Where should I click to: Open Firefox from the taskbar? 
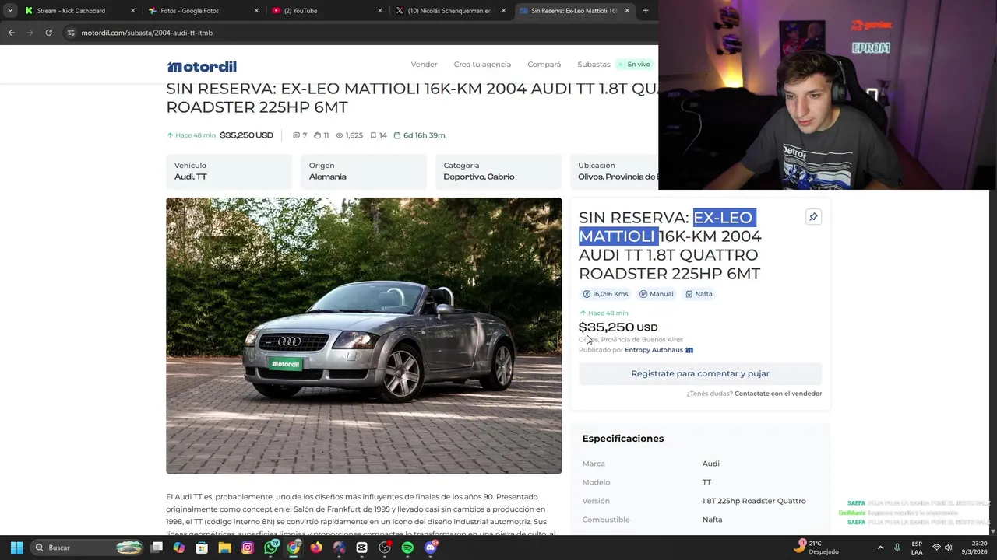pyautogui.click(x=316, y=548)
